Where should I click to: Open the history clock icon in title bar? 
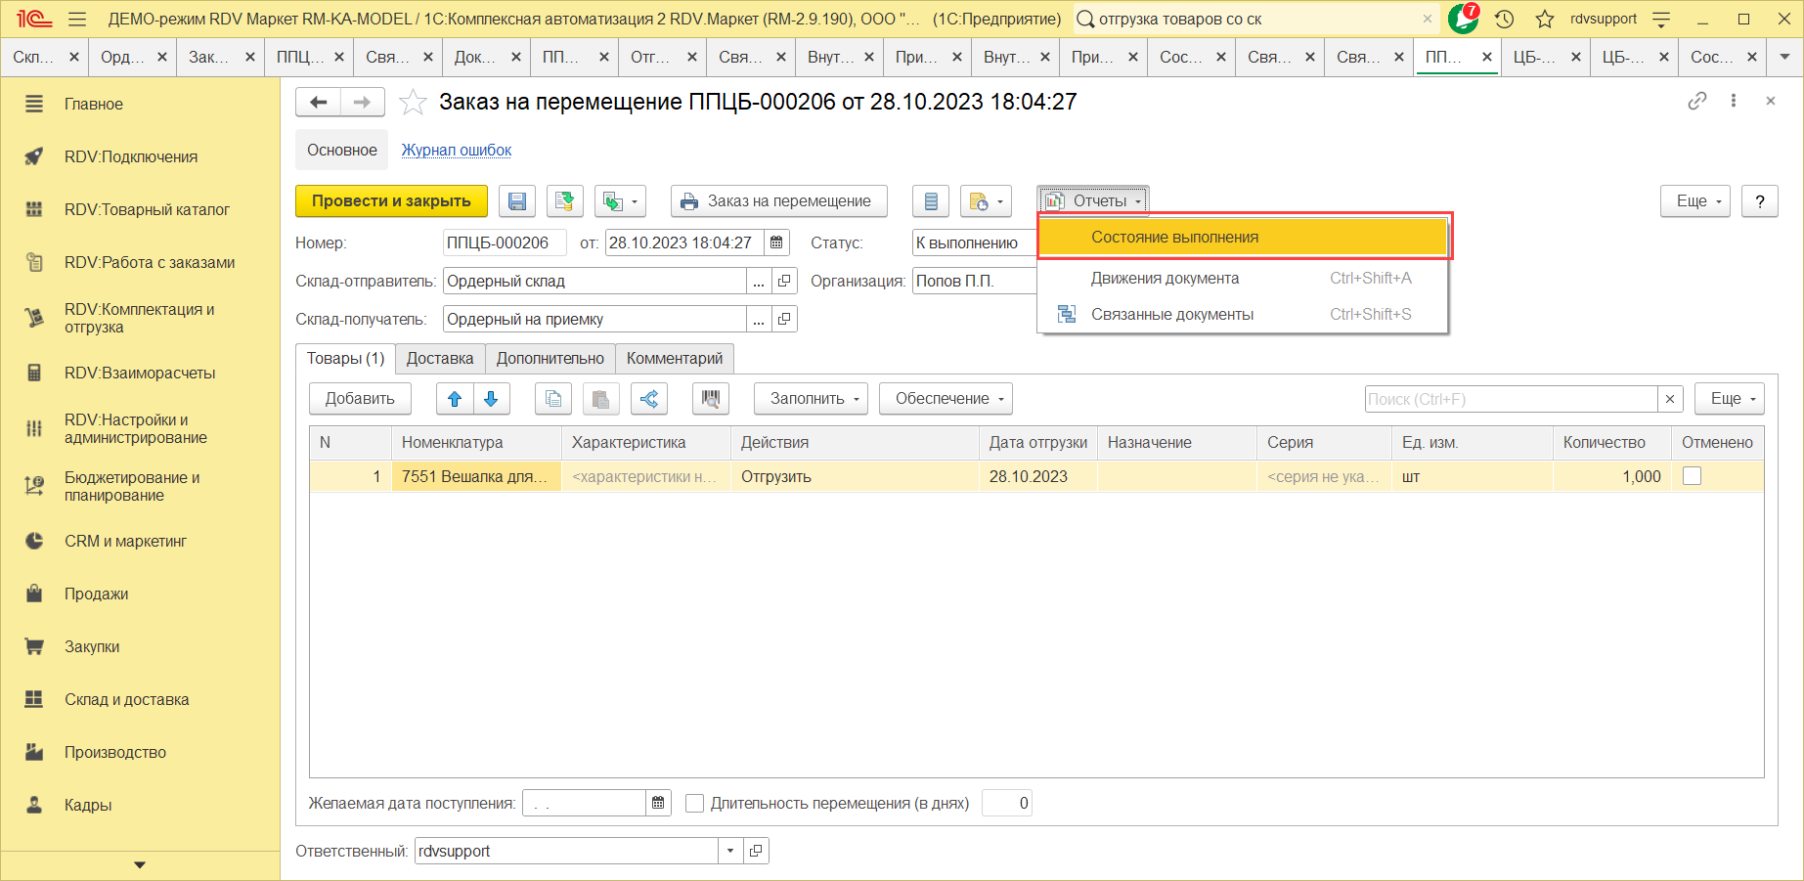pos(1505,19)
